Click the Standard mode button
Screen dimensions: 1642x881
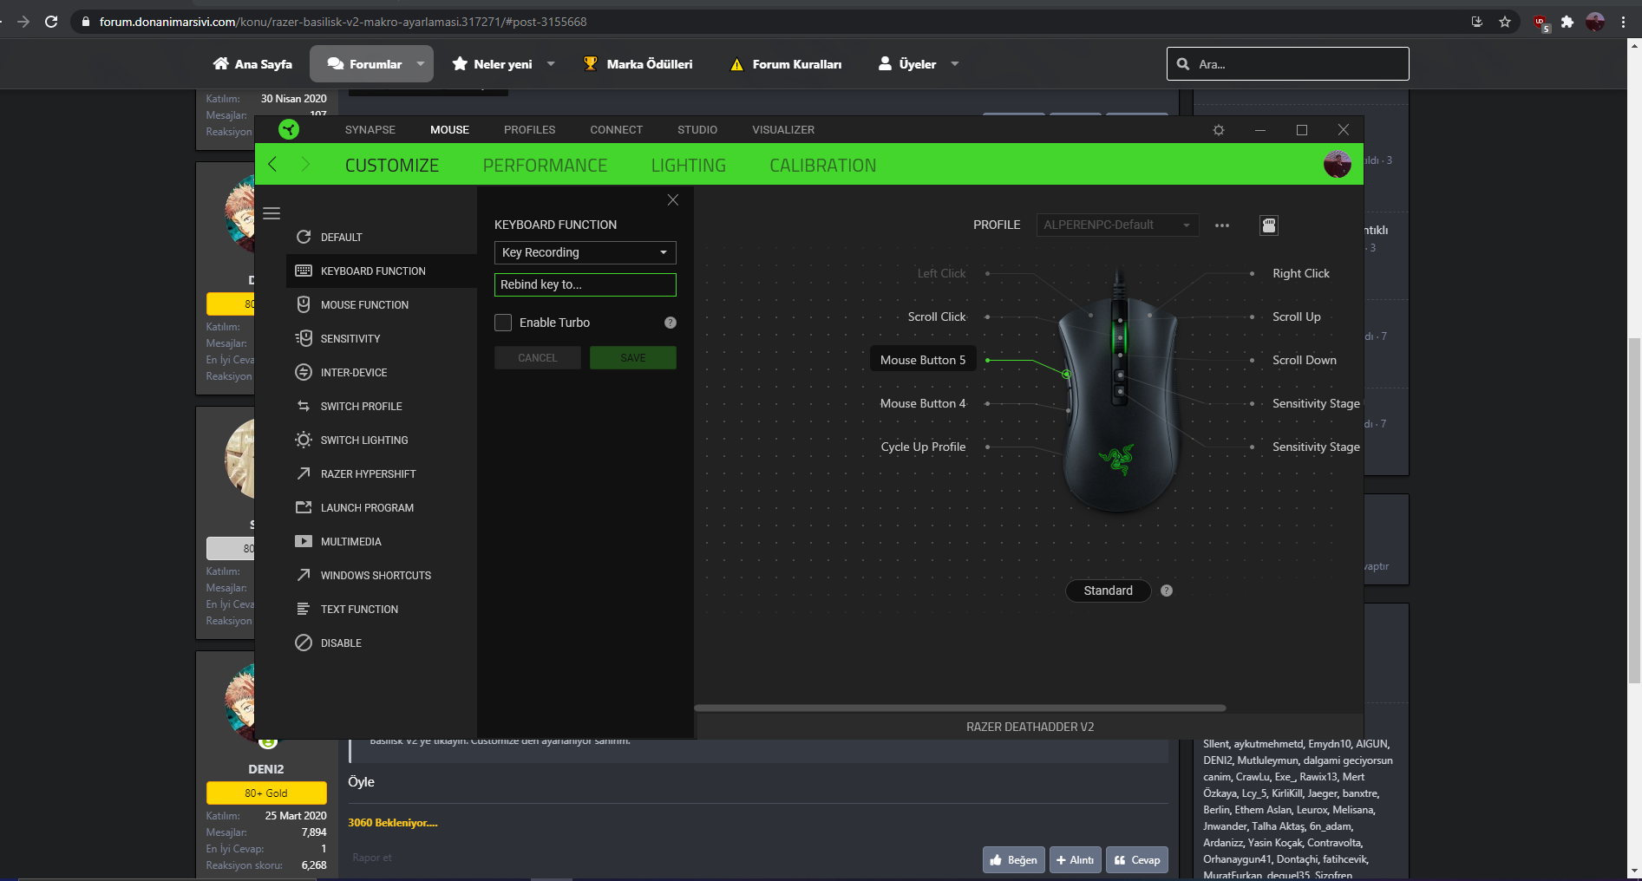point(1109,591)
